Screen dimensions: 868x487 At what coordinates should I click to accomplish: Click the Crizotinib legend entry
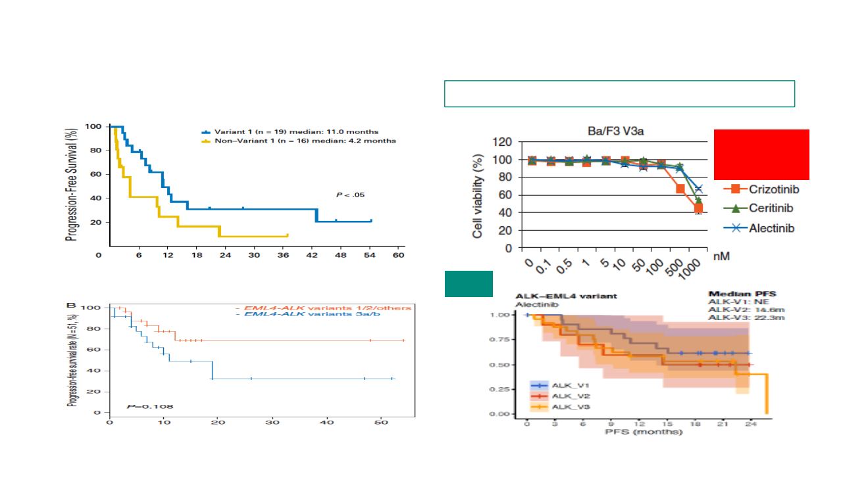click(x=762, y=189)
